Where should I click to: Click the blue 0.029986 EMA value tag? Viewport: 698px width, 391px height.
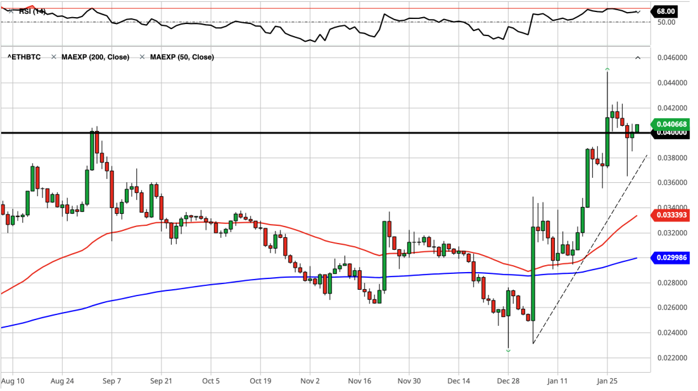[x=670, y=258]
